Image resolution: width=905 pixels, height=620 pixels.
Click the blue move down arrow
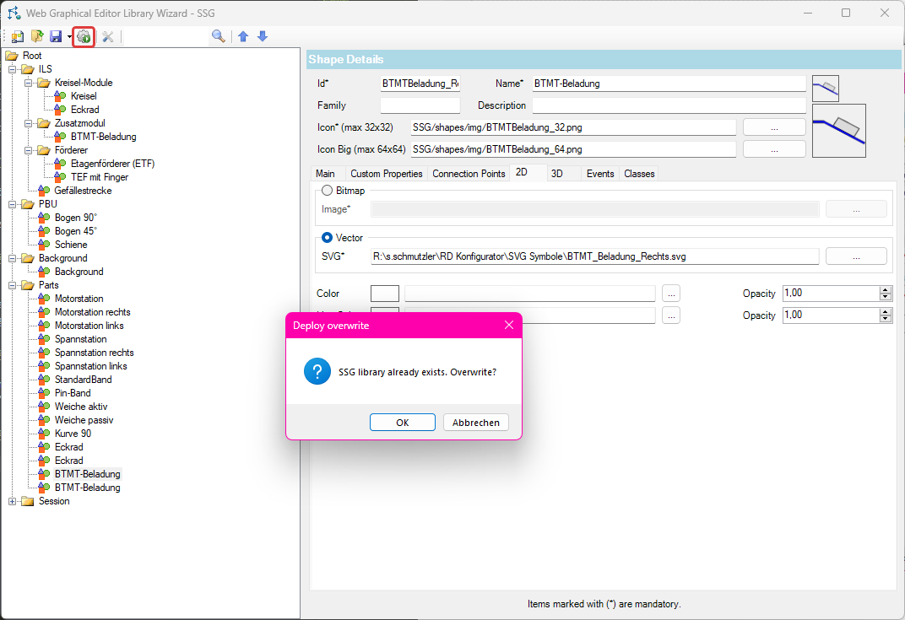pos(263,36)
